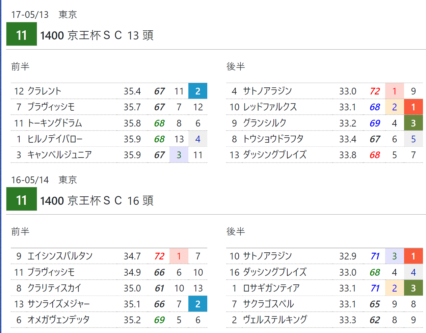Select horse name ヒルノデイバロー
Image resolution: width=426 pixels, height=333 pixels.
pos(55,139)
